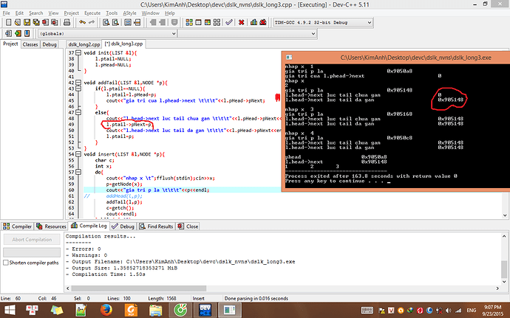Open the Execute menu

point(93,13)
